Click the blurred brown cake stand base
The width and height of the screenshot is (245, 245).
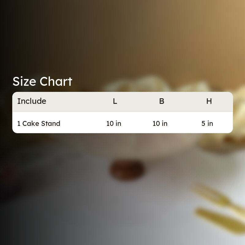point(127,170)
